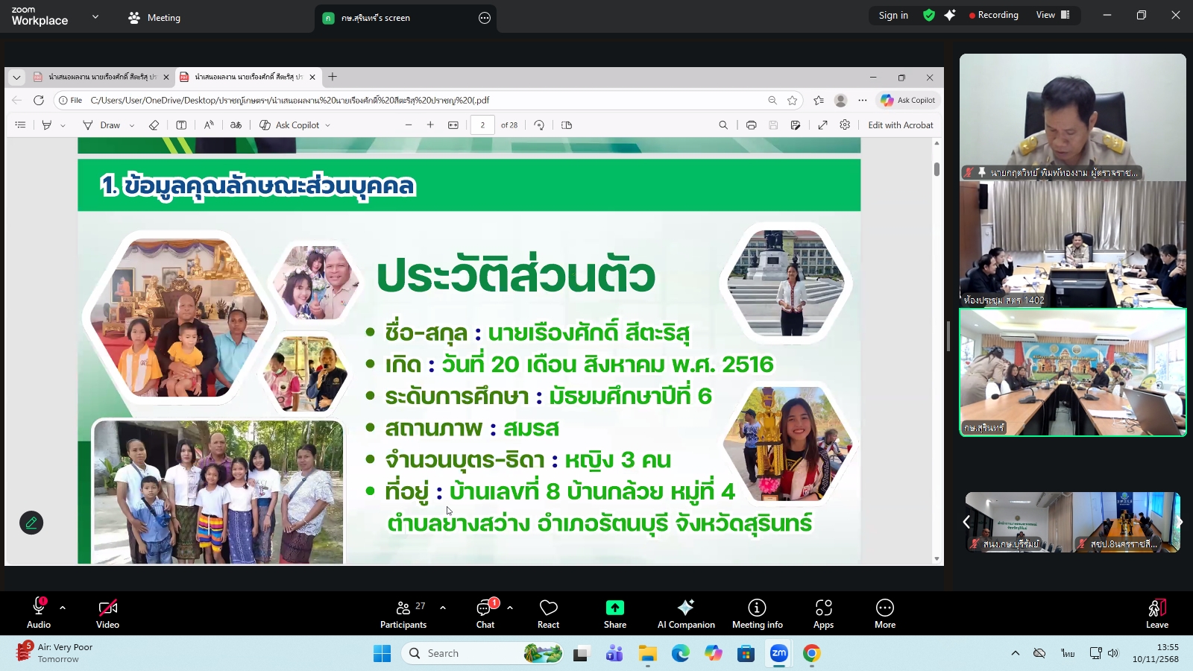Click the page number input field
1193x671 pixels.
pyautogui.click(x=483, y=125)
